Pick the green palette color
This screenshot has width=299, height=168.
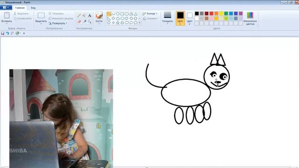pyautogui.click(x=226, y=14)
